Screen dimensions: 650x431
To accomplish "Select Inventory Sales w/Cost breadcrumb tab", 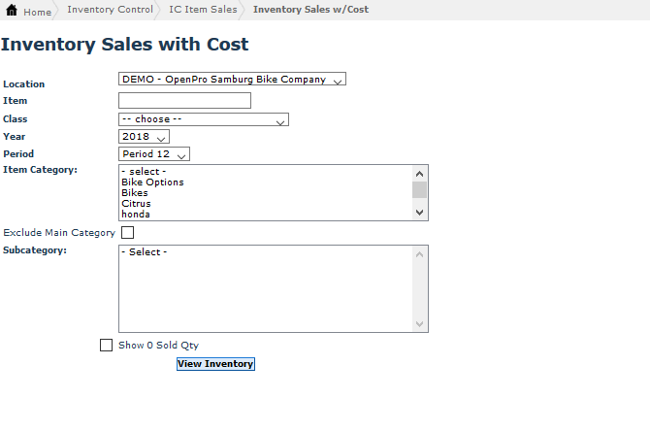I will pos(310,10).
